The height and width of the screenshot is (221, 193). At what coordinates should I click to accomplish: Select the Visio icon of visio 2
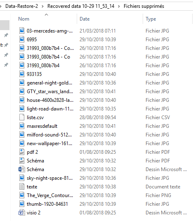[x=22, y=212]
